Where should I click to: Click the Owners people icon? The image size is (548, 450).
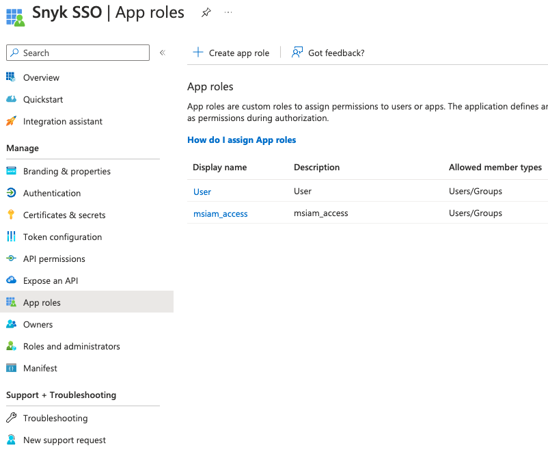click(x=11, y=324)
